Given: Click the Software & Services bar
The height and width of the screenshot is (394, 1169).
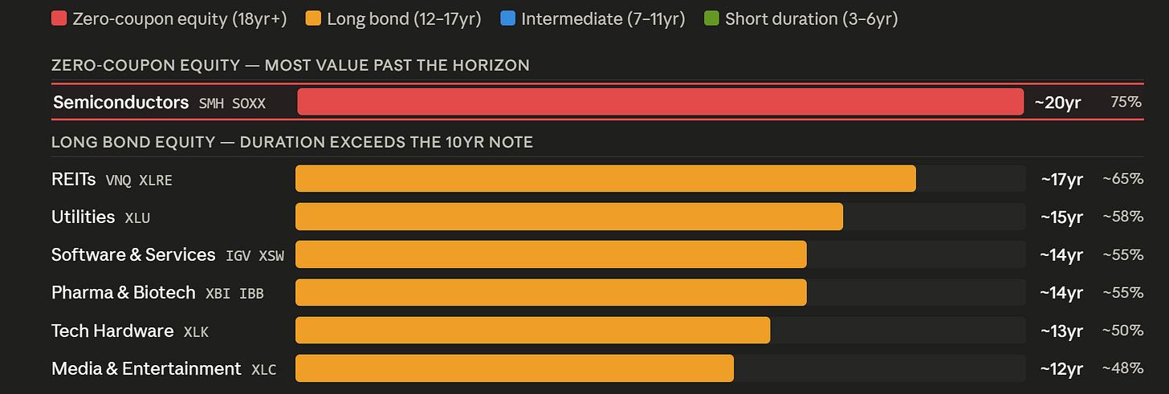Looking at the screenshot, I should click(551, 254).
